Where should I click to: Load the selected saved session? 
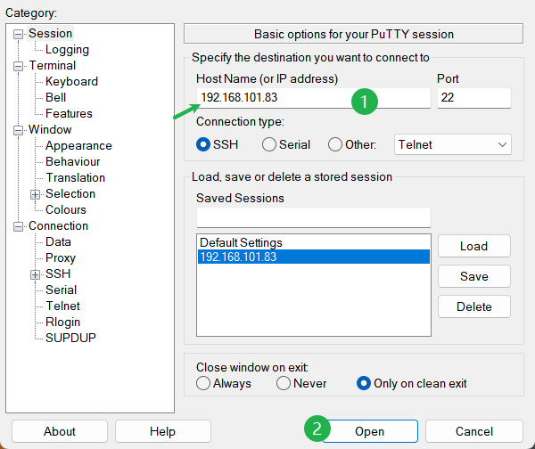coord(473,246)
